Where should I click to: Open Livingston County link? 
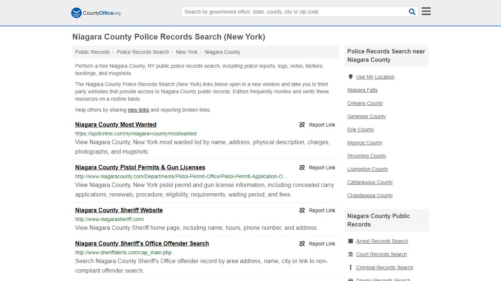(x=367, y=169)
